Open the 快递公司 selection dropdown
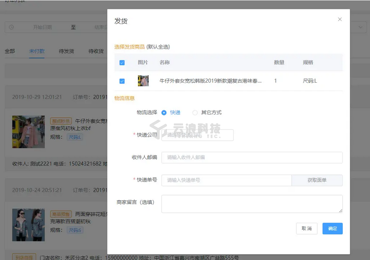 click(197, 135)
